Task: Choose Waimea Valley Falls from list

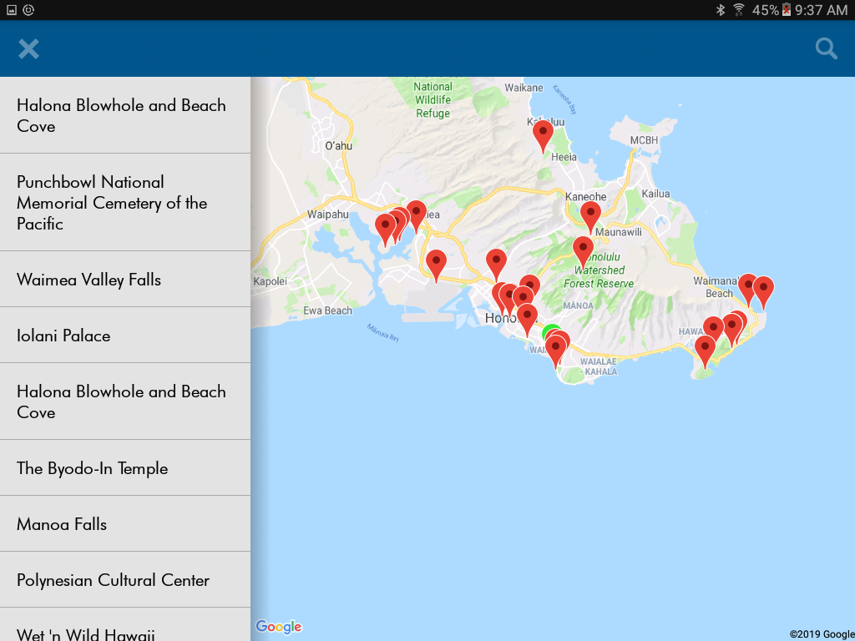Action: tap(125, 279)
